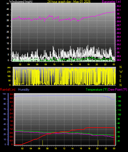Click the "Barometer (.in)" axis title
This screenshot has width=128, height=152.
pos(111,2)
